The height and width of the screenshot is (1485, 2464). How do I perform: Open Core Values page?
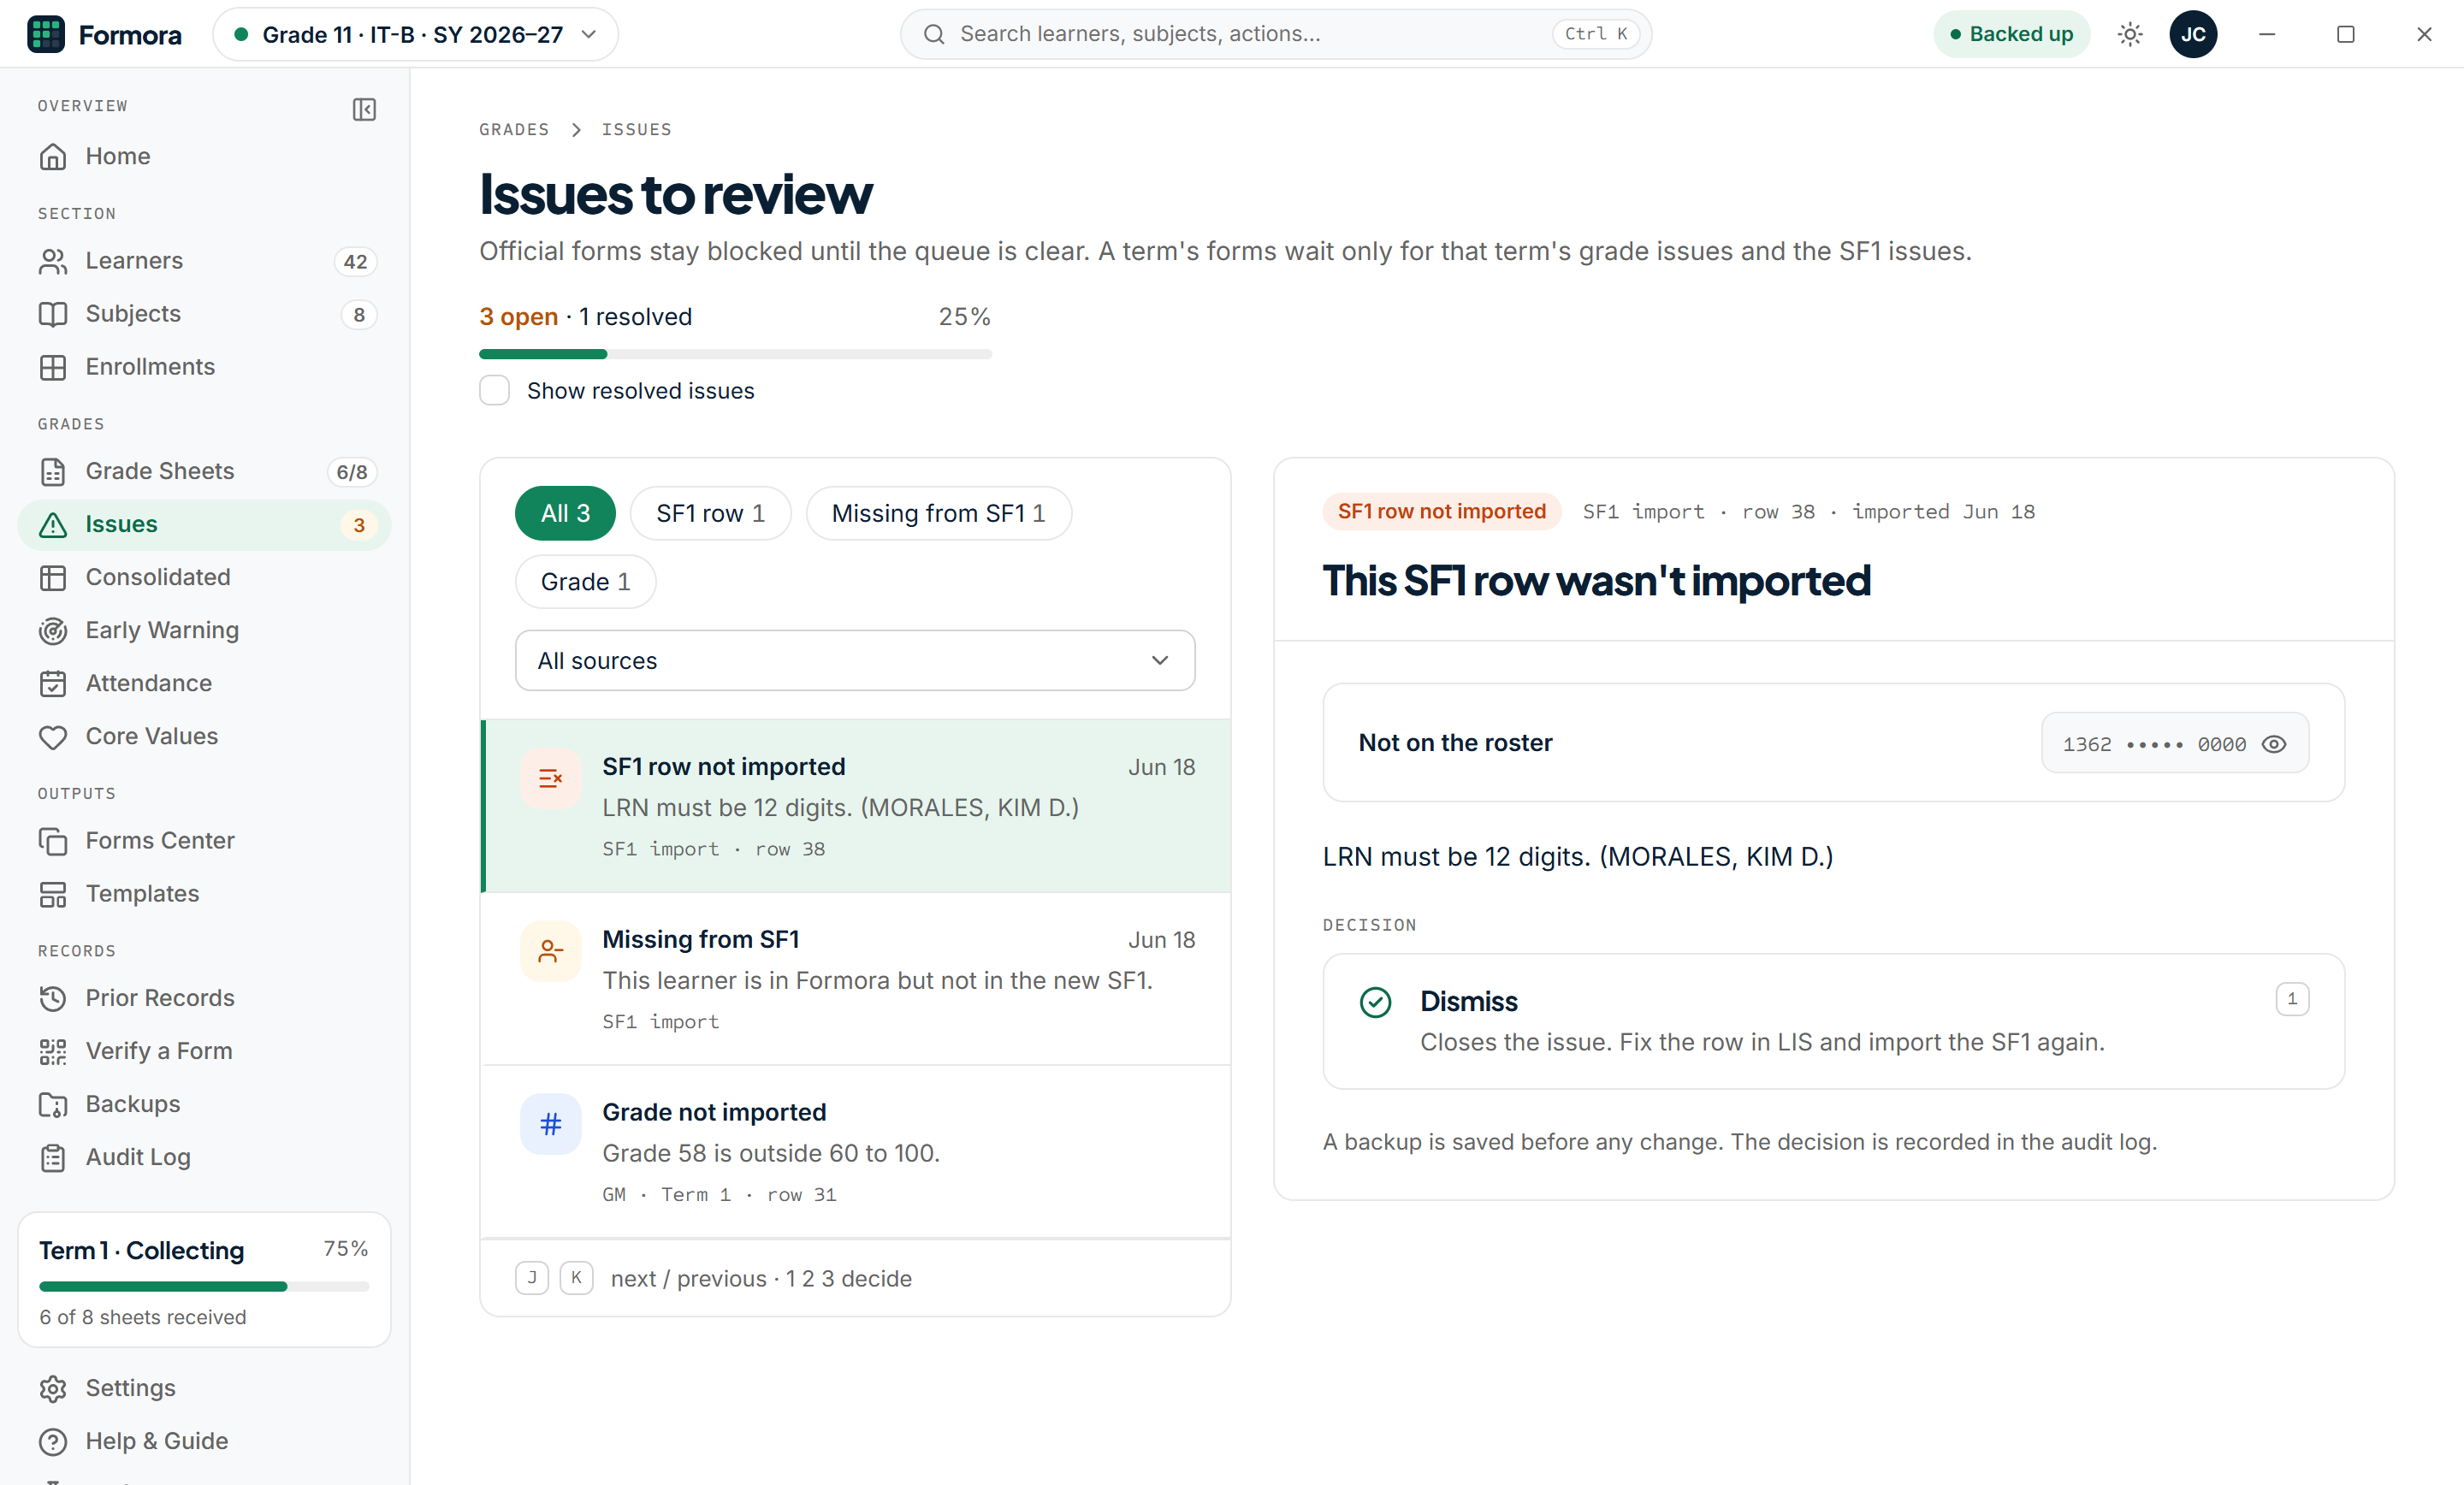click(204, 736)
